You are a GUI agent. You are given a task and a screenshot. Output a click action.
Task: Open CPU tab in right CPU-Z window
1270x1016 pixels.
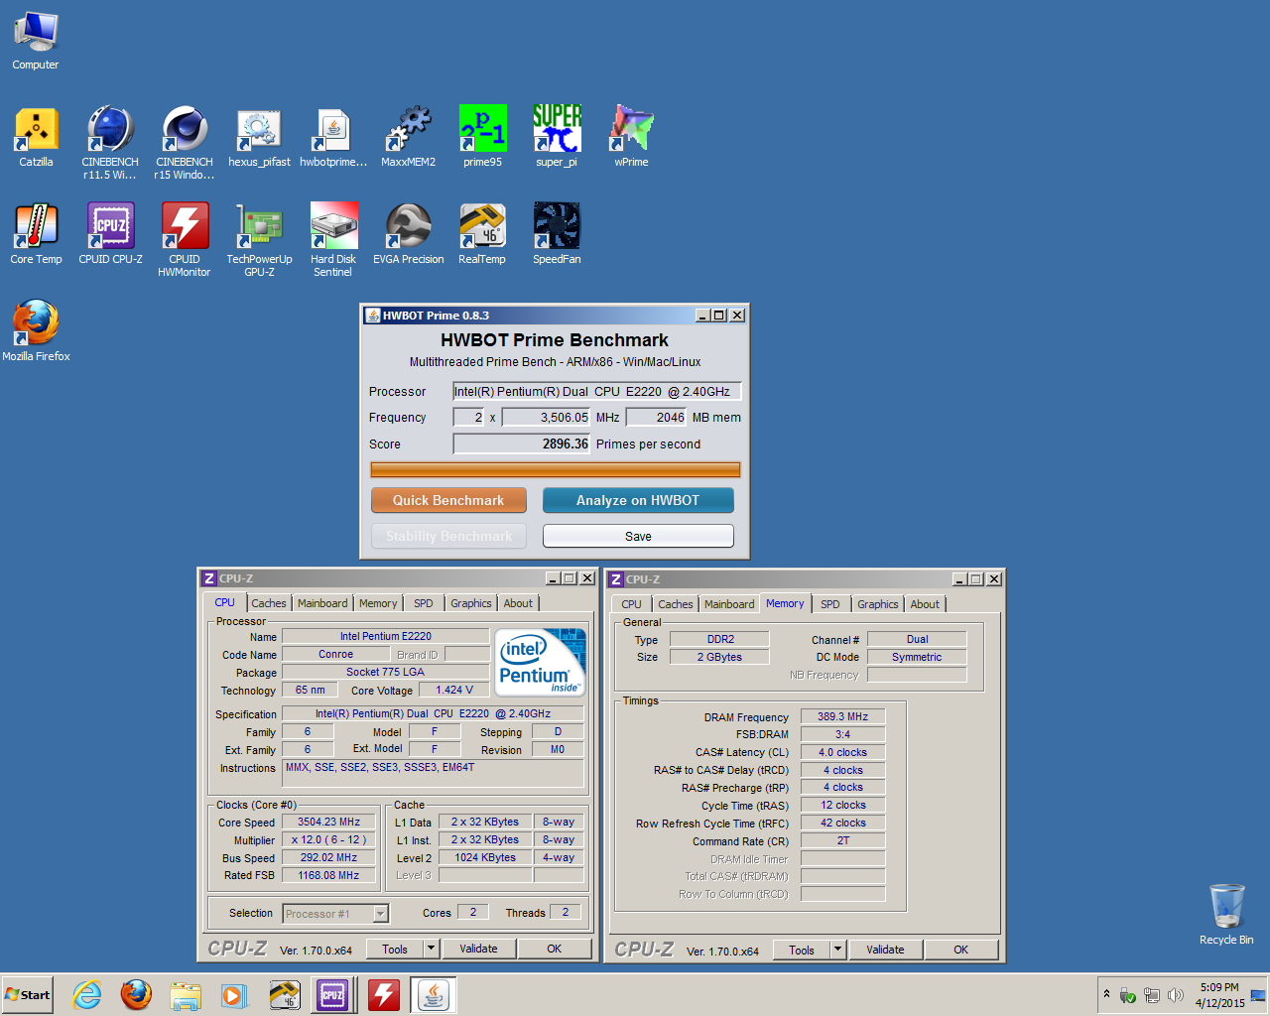click(x=631, y=604)
